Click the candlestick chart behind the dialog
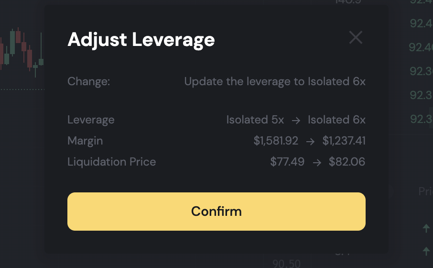The image size is (433, 268). pyautogui.click(x=22, y=50)
